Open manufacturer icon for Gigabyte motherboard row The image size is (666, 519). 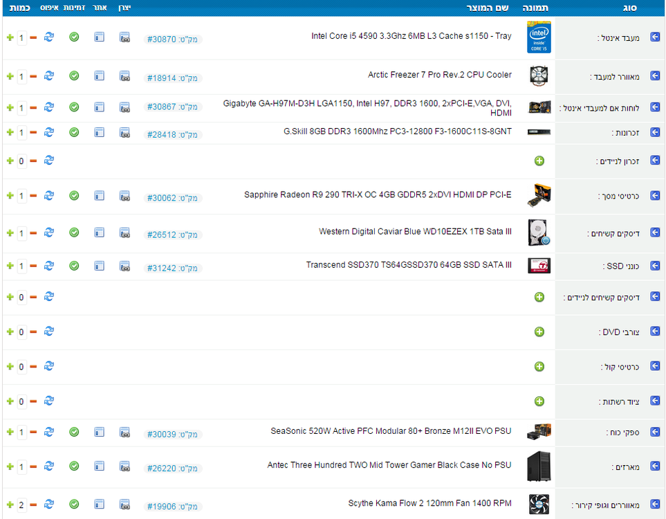coord(124,107)
